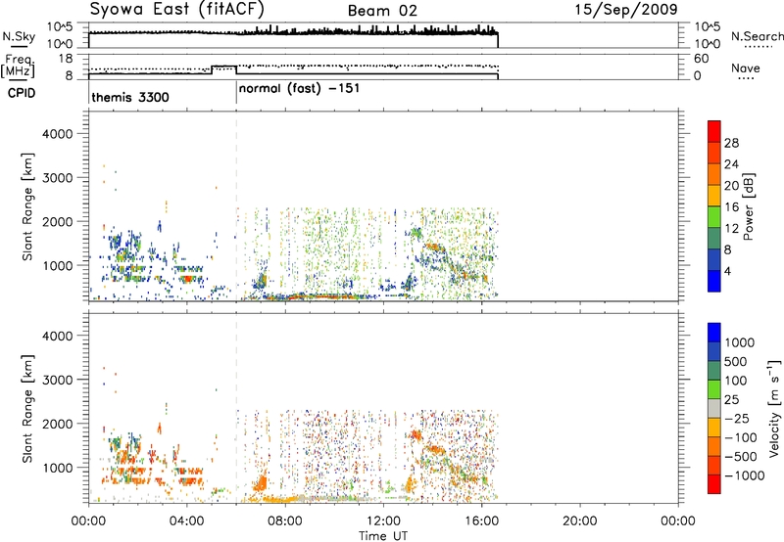Viewport: 784px width, 542px height.
Task: Click the "4000" range tick of the power panel
Action: (x=58, y=134)
